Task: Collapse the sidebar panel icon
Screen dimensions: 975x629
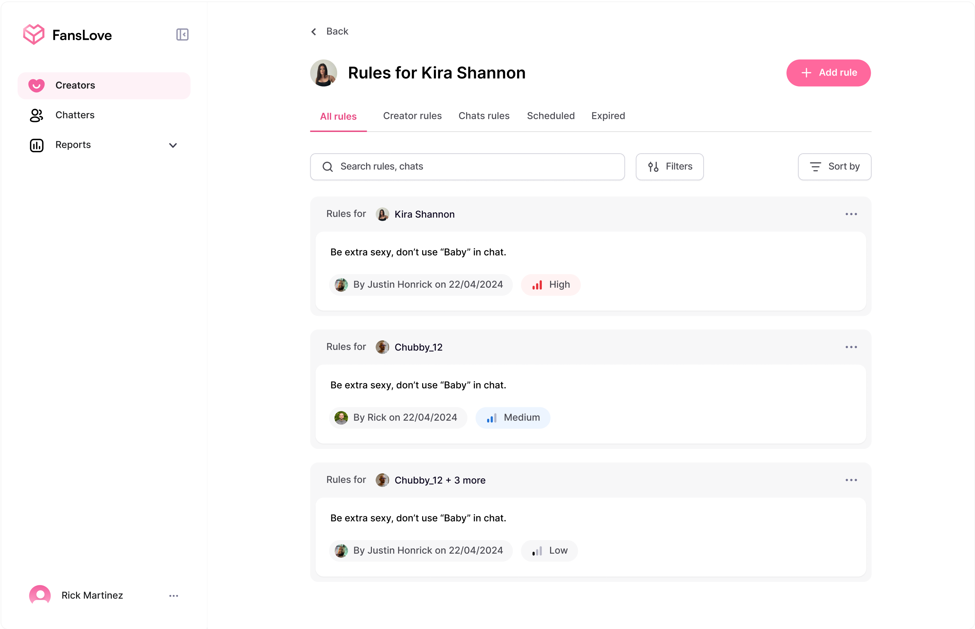Action: 182,35
